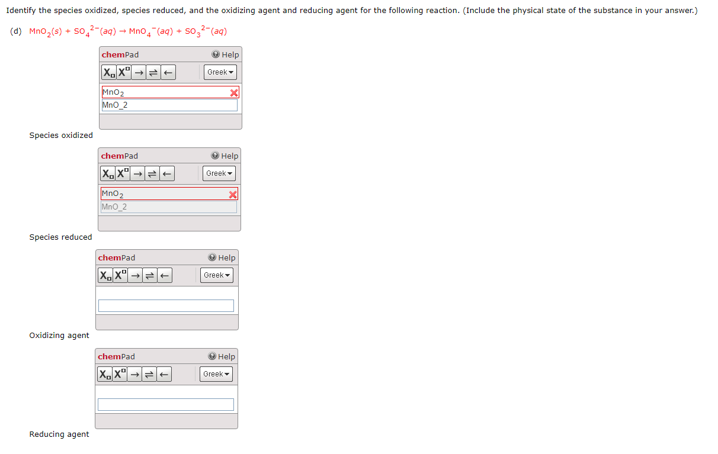The image size is (718, 454).
Task: Click the empty Reducing agent input field
Action: pyautogui.click(x=166, y=404)
